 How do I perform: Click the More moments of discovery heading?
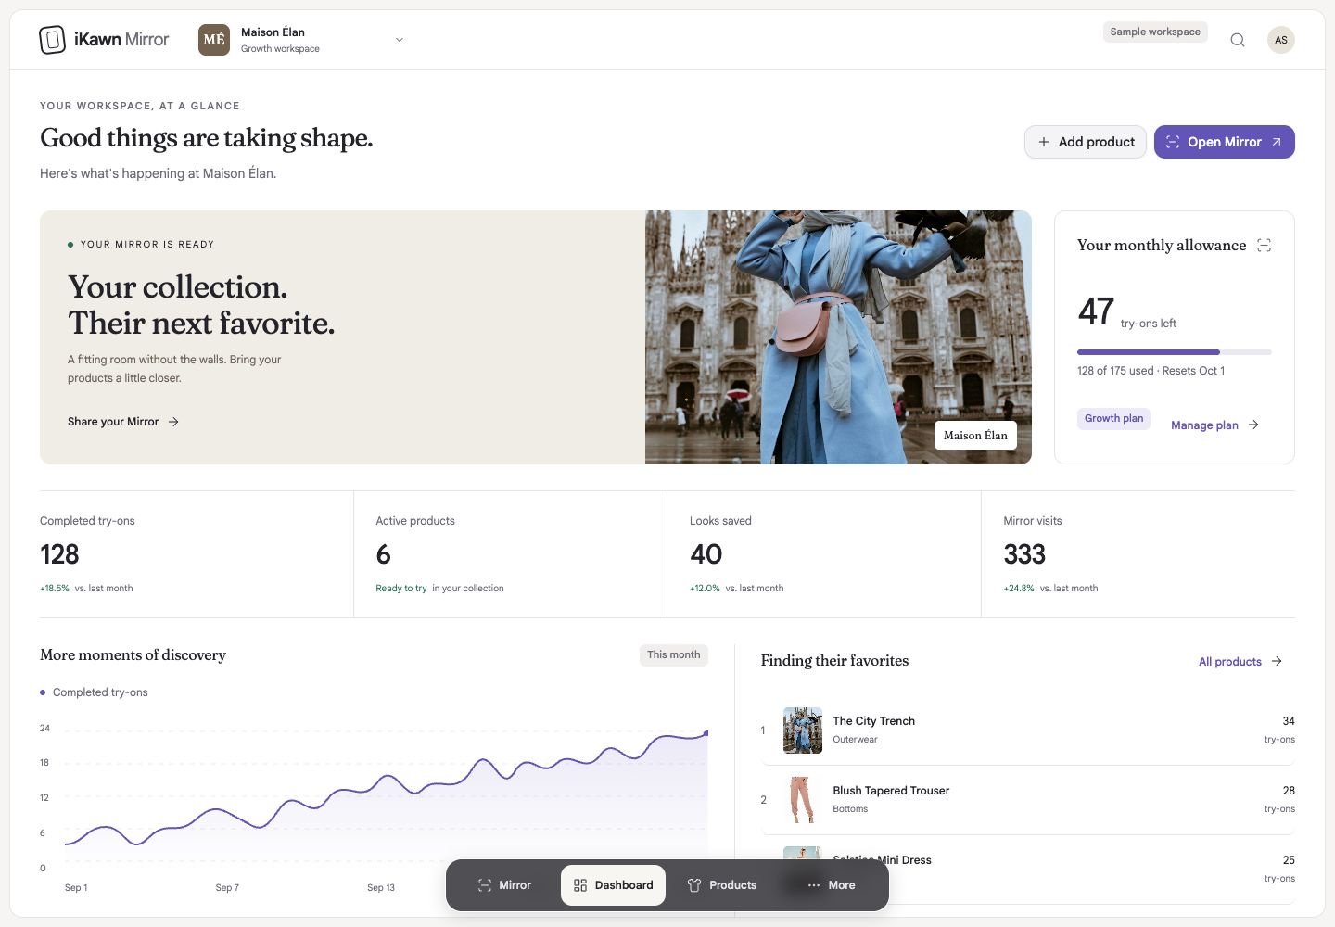click(133, 655)
